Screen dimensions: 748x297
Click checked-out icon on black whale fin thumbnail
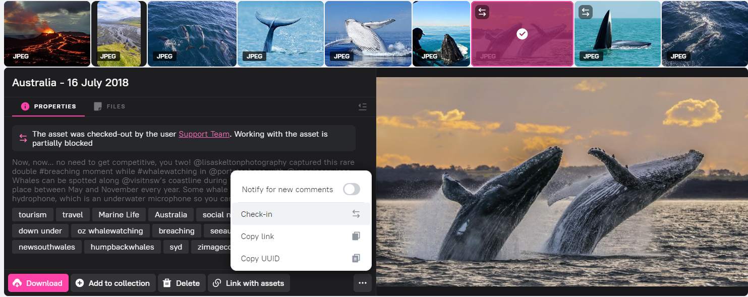point(585,12)
